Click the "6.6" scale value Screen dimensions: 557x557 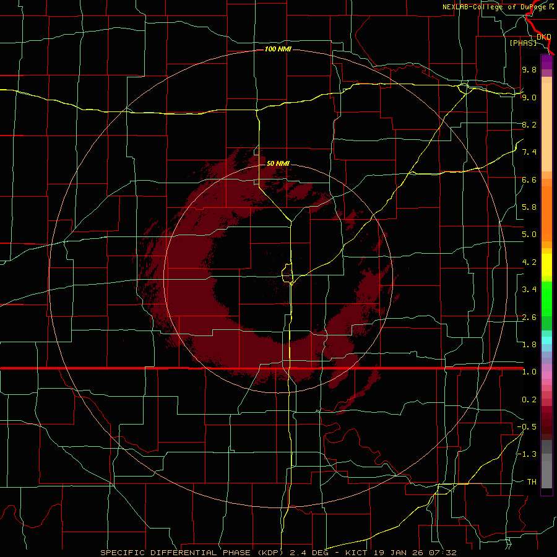(529, 179)
